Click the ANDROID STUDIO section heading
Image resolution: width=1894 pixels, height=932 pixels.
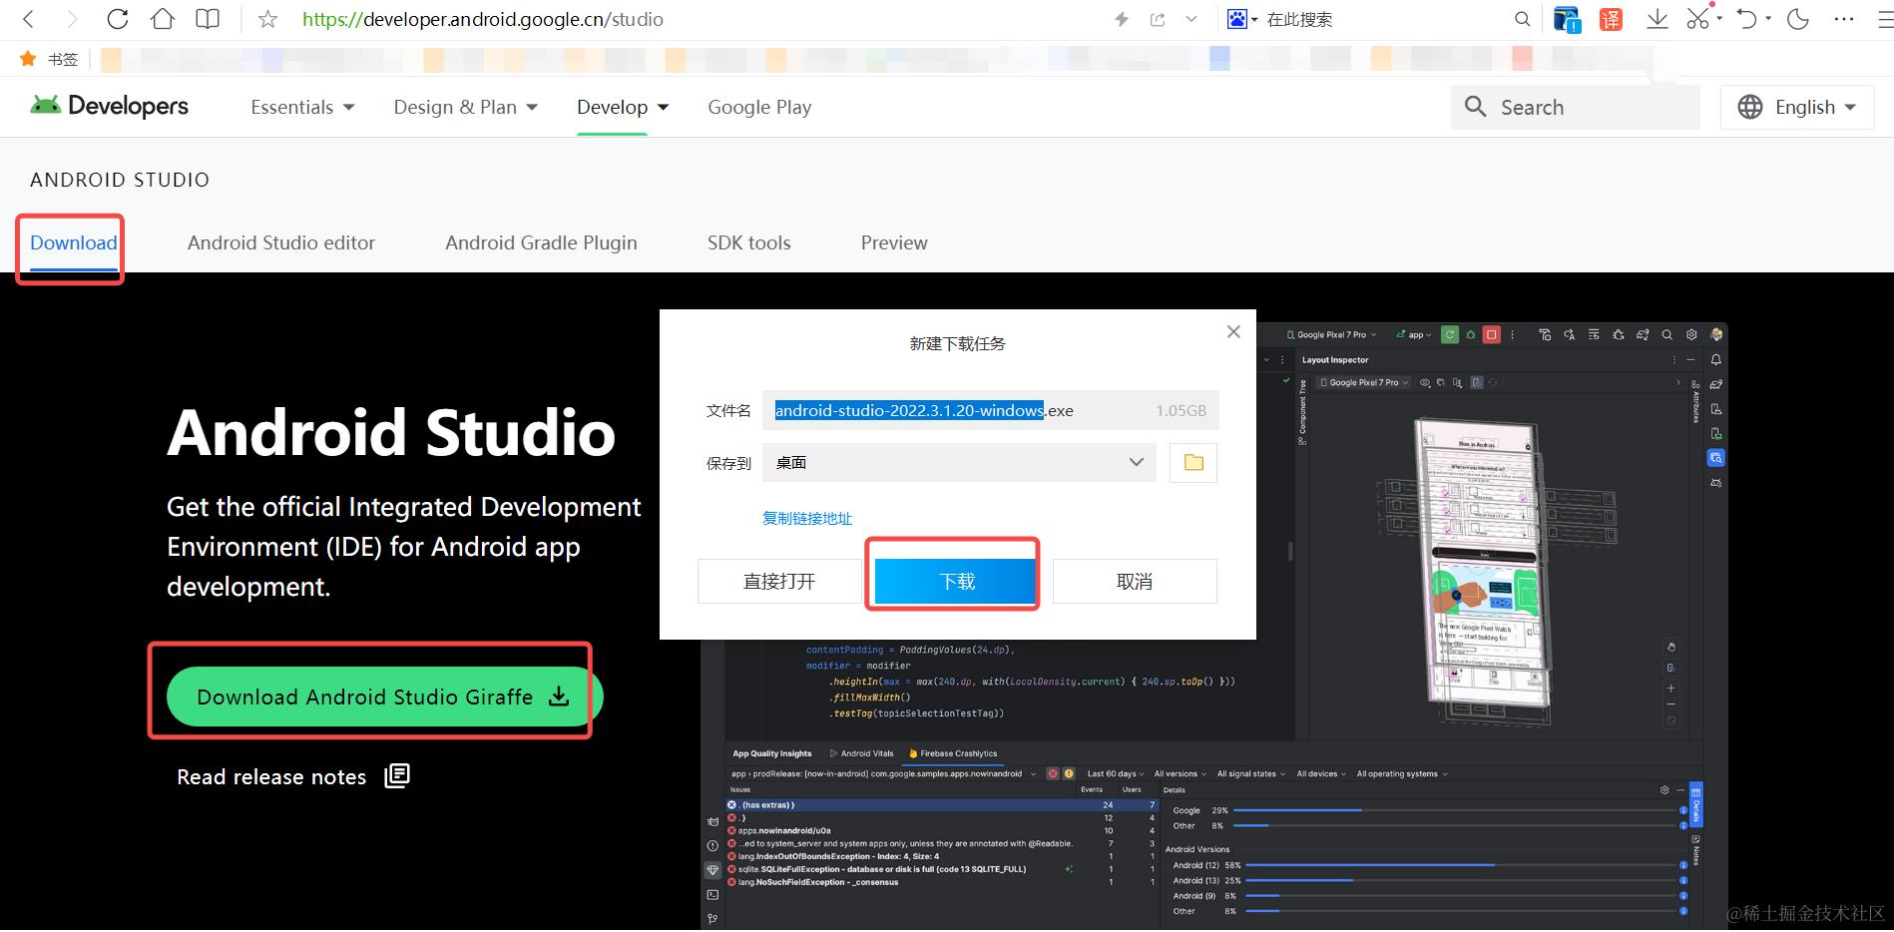point(120,180)
